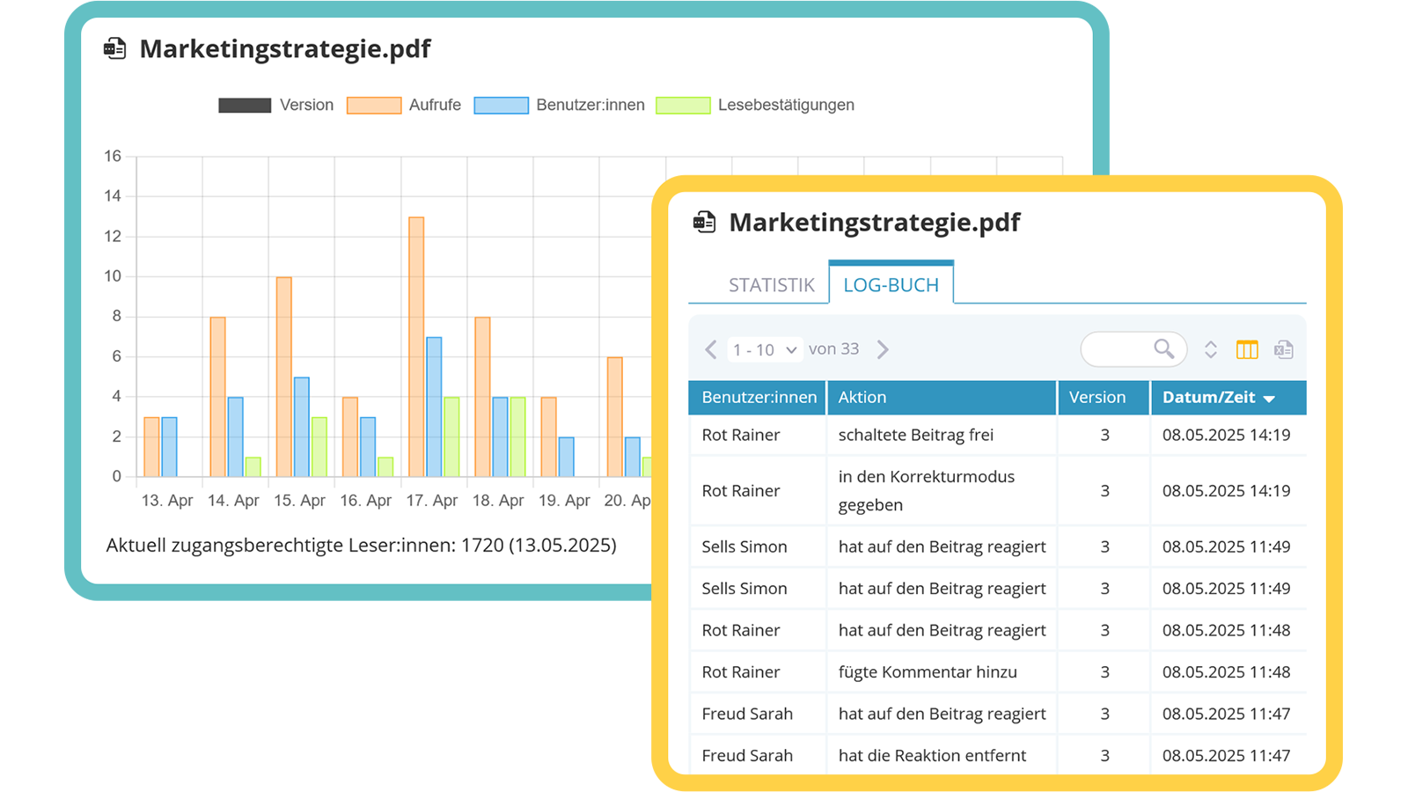Viewport: 1408px width, 792px height.
Task: Click the 'von 33' total entries text
Action: pyautogui.click(x=833, y=348)
